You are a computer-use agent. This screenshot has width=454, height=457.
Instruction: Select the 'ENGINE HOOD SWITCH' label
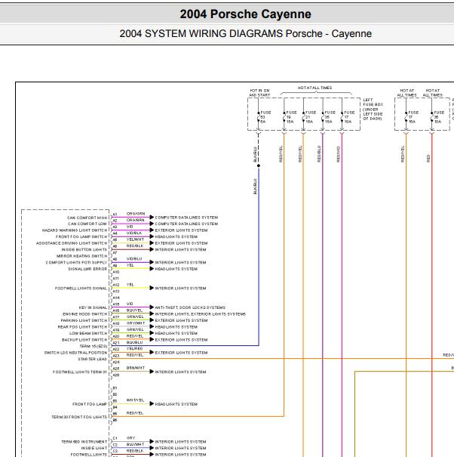coord(84,314)
